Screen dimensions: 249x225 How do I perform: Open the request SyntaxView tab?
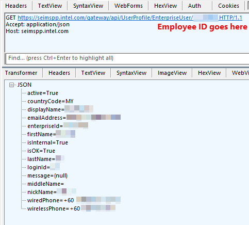88,6
